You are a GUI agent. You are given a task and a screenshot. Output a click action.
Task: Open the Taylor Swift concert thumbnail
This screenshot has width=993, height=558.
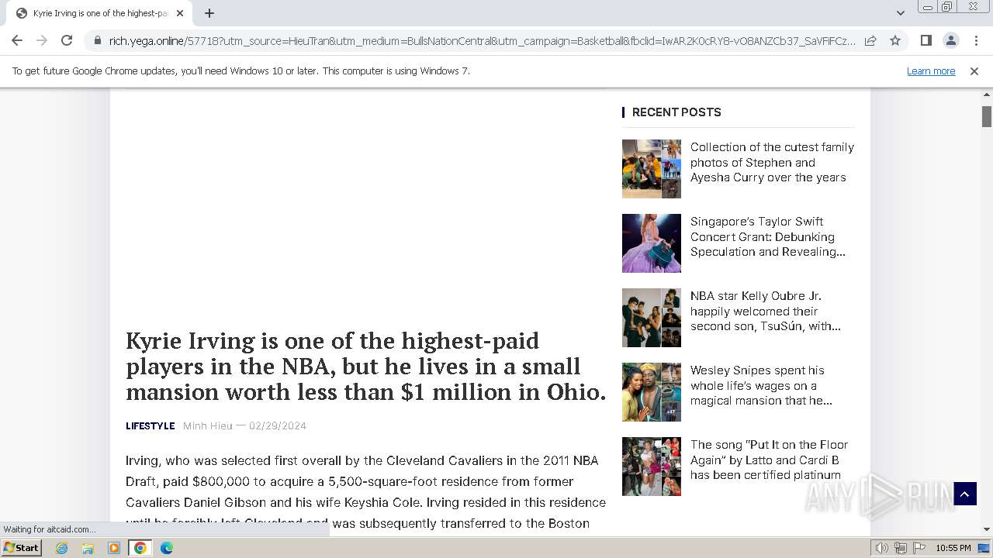[x=652, y=243]
